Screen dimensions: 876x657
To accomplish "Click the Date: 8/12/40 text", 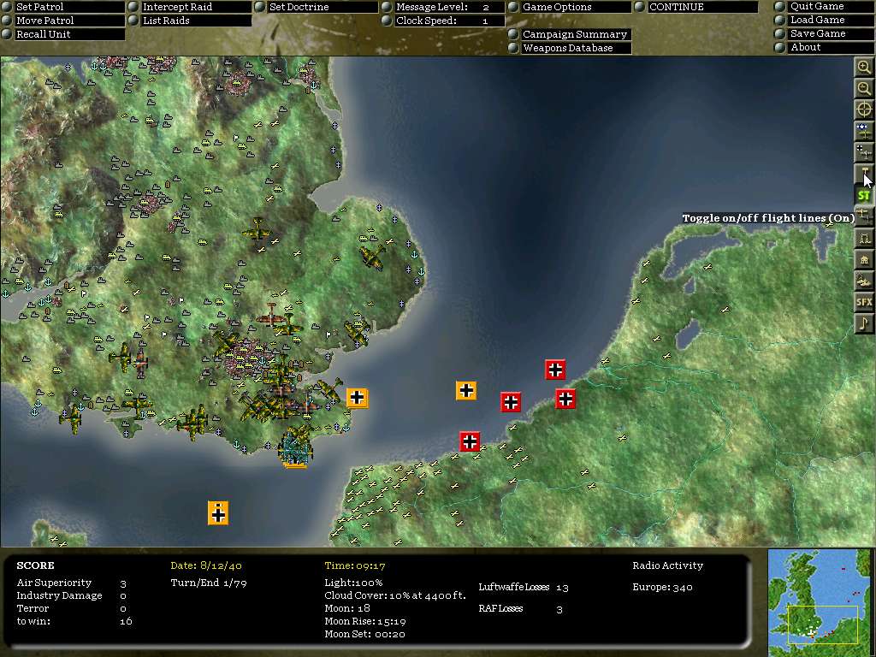I will 206,565.
